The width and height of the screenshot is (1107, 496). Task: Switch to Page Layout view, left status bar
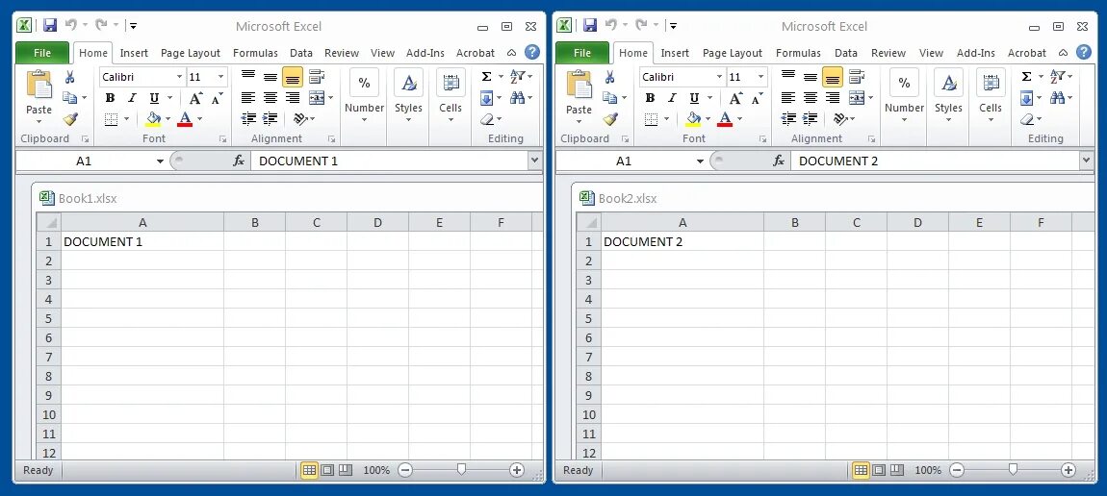327,470
